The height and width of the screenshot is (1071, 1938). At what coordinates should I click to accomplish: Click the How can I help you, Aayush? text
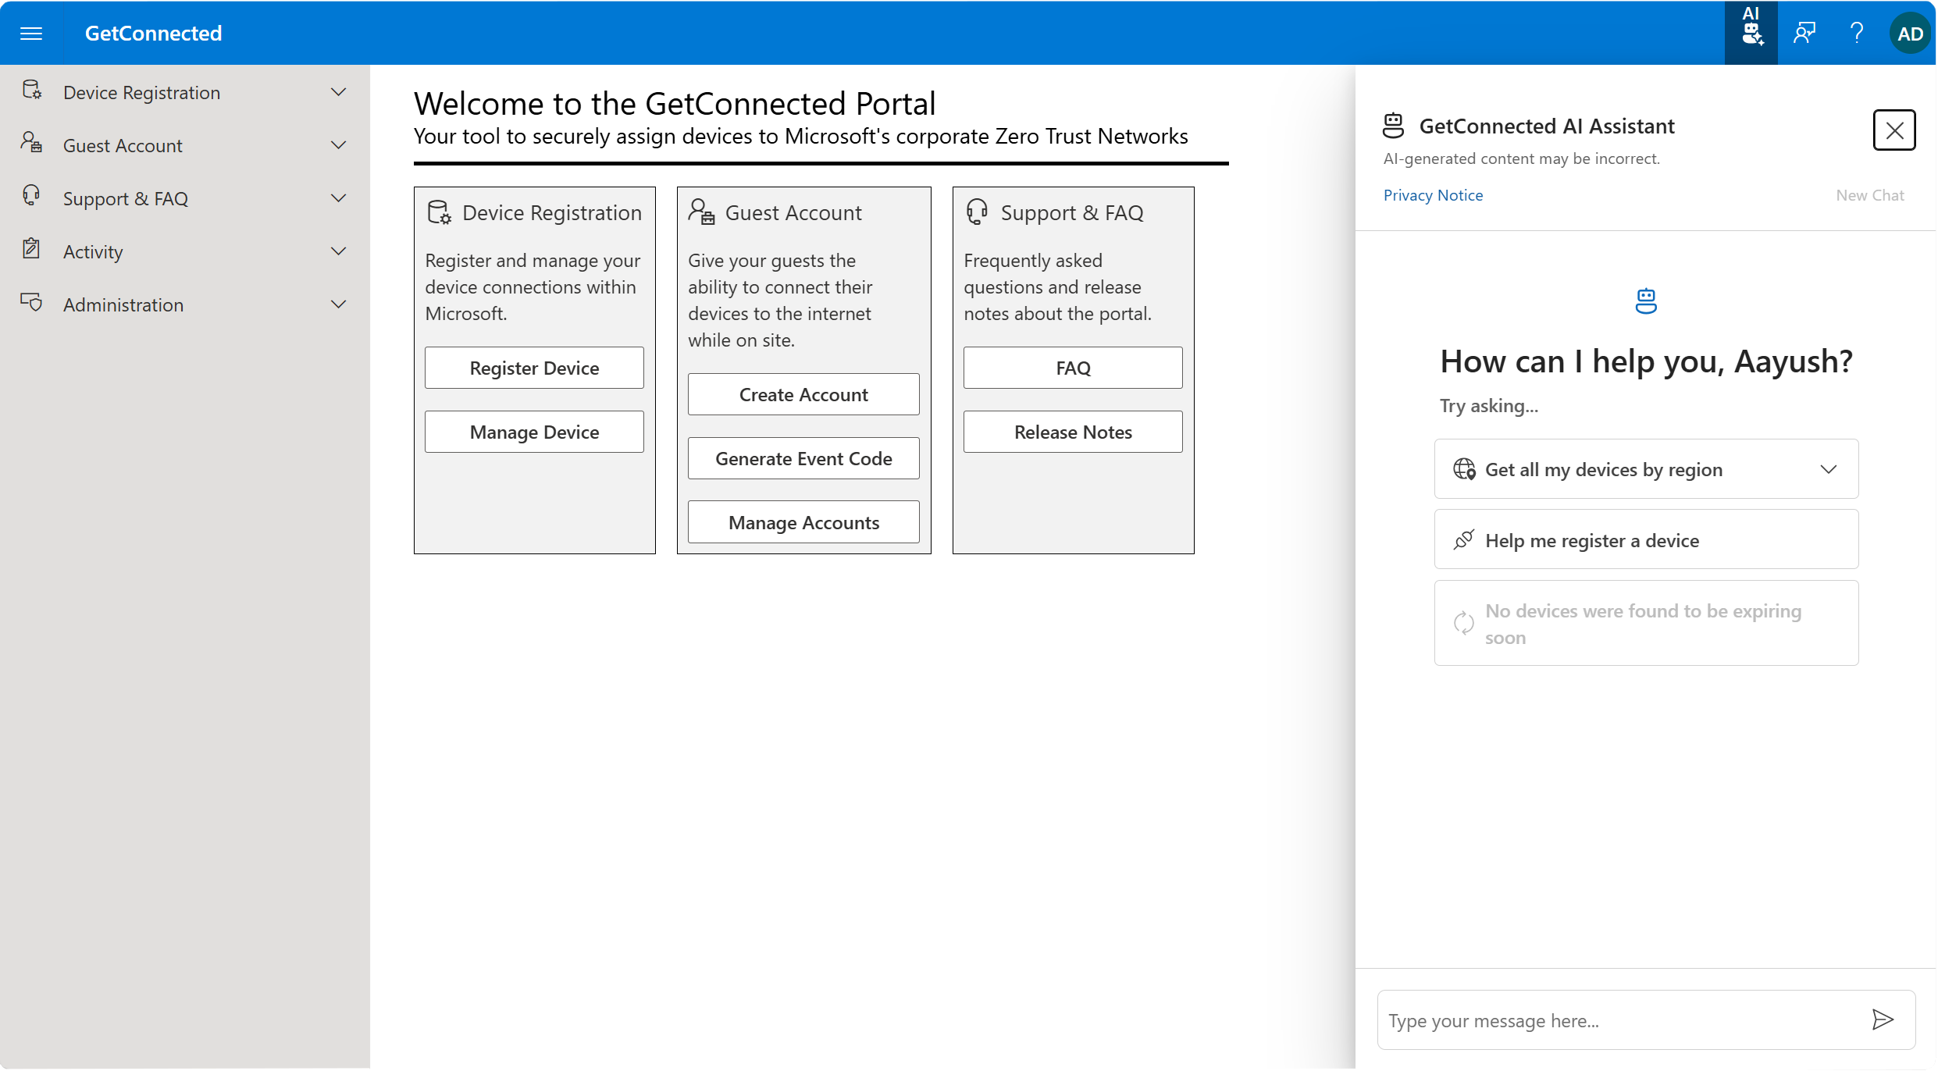pos(1646,361)
